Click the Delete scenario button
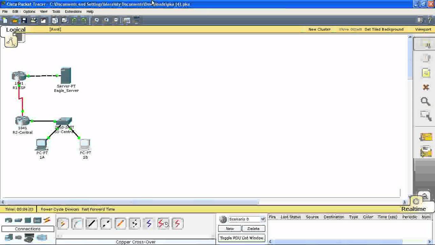Screen dimensions: 435x245 click(x=253, y=229)
